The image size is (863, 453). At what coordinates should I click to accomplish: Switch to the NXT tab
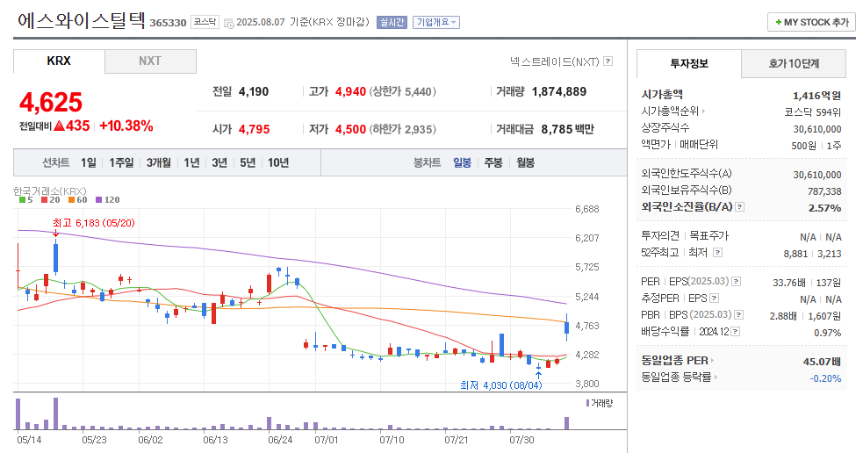click(150, 61)
